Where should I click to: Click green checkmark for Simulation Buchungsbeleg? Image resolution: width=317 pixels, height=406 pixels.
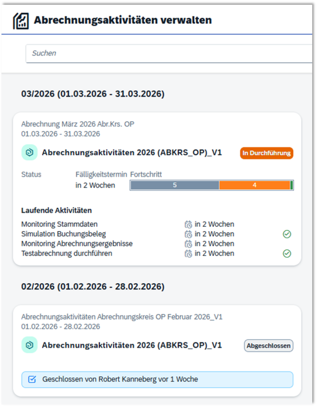coord(287,234)
